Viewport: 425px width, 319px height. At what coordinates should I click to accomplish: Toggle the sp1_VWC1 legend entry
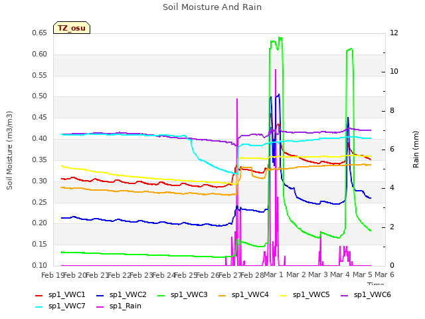tap(60, 295)
